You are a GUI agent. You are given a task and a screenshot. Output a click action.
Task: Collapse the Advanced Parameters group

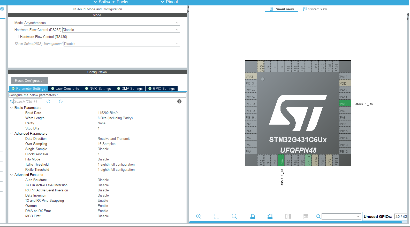tap(11, 133)
